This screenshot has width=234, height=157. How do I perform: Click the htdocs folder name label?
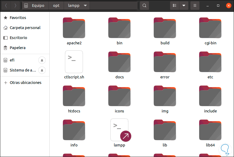(x=74, y=111)
